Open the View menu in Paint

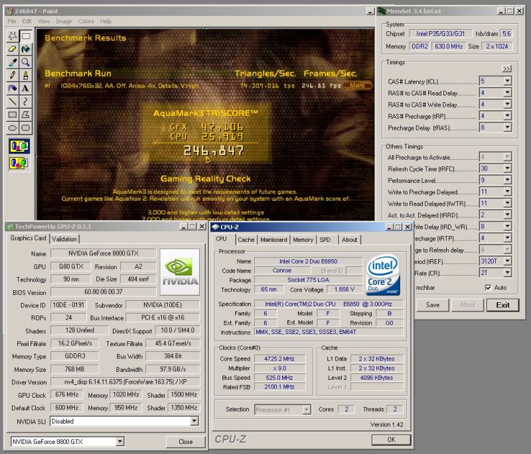tap(44, 21)
